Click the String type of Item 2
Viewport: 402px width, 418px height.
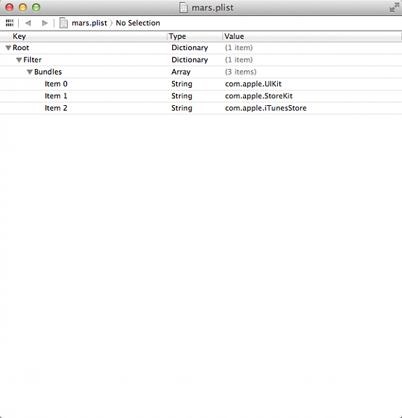pyautogui.click(x=182, y=108)
